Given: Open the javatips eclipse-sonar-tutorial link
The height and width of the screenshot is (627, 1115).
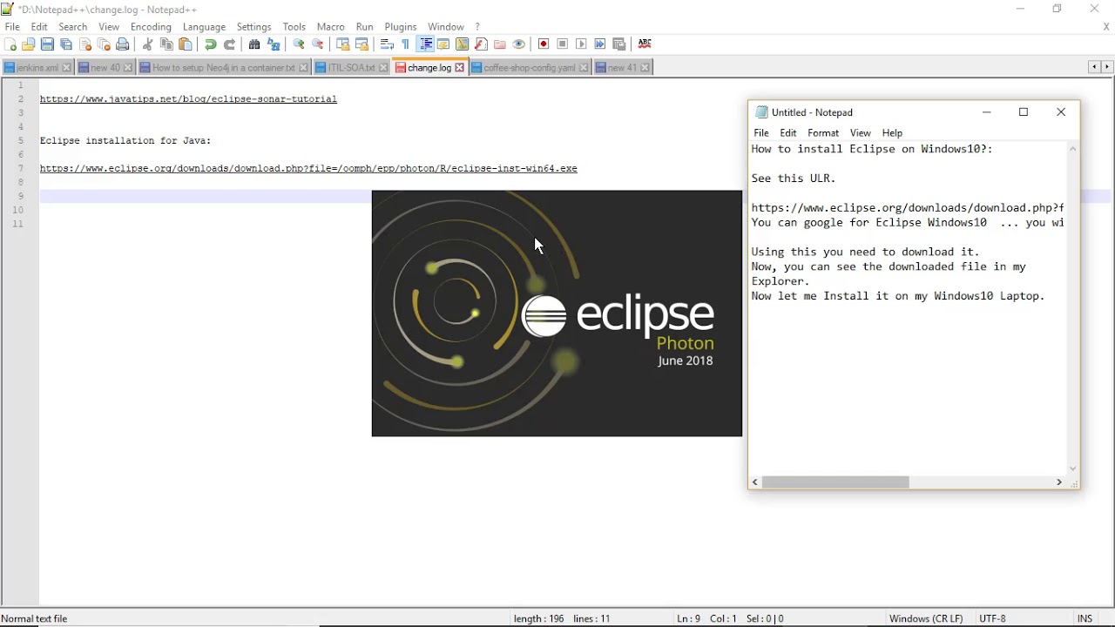Looking at the screenshot, I should click(188, 99).
